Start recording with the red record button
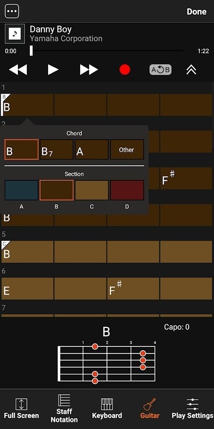Viewport: 214px width, 429px height. [x=125, y=70]
